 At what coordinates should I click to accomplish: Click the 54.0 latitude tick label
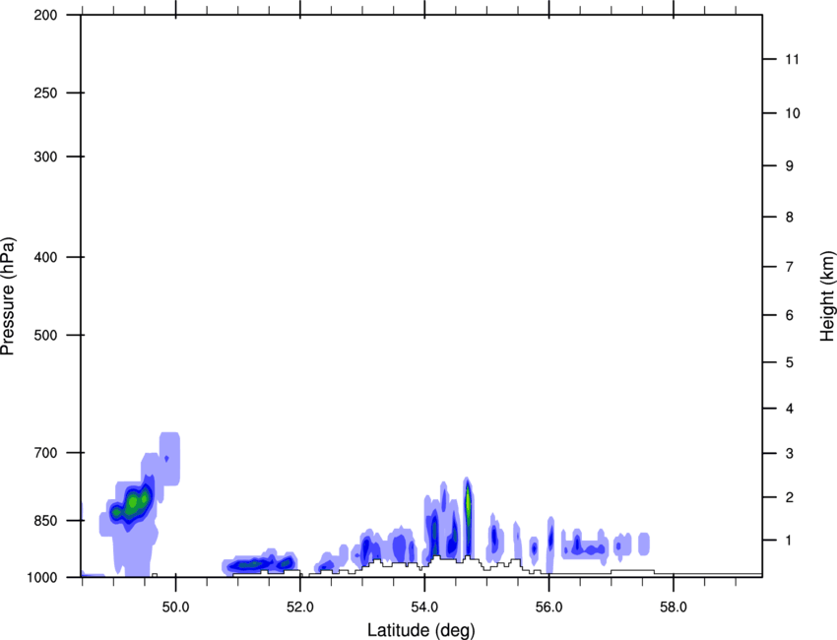pos(425,608)
